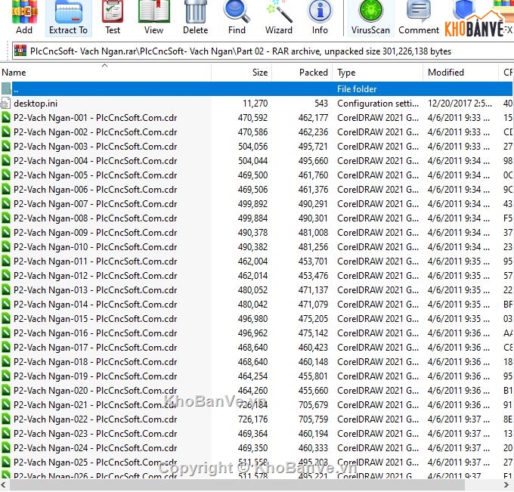Click the 'File folder' type cell
The image size is (514, 492).
(x=357, y=89)
